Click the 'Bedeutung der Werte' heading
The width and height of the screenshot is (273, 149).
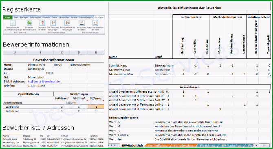(x=123, y=118)
